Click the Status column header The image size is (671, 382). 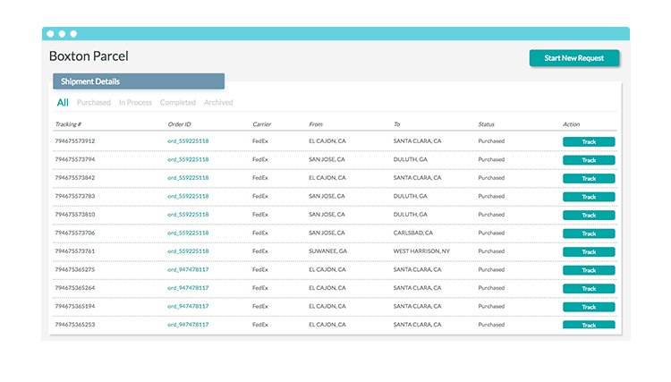486,124
